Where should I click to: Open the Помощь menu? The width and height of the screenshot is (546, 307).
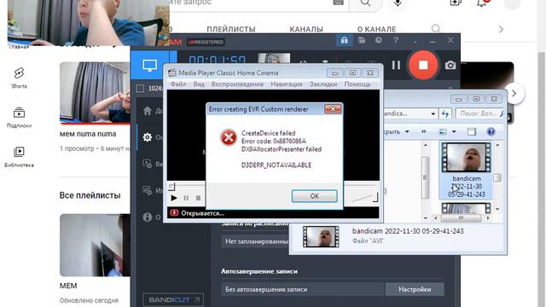coord(357,84)
